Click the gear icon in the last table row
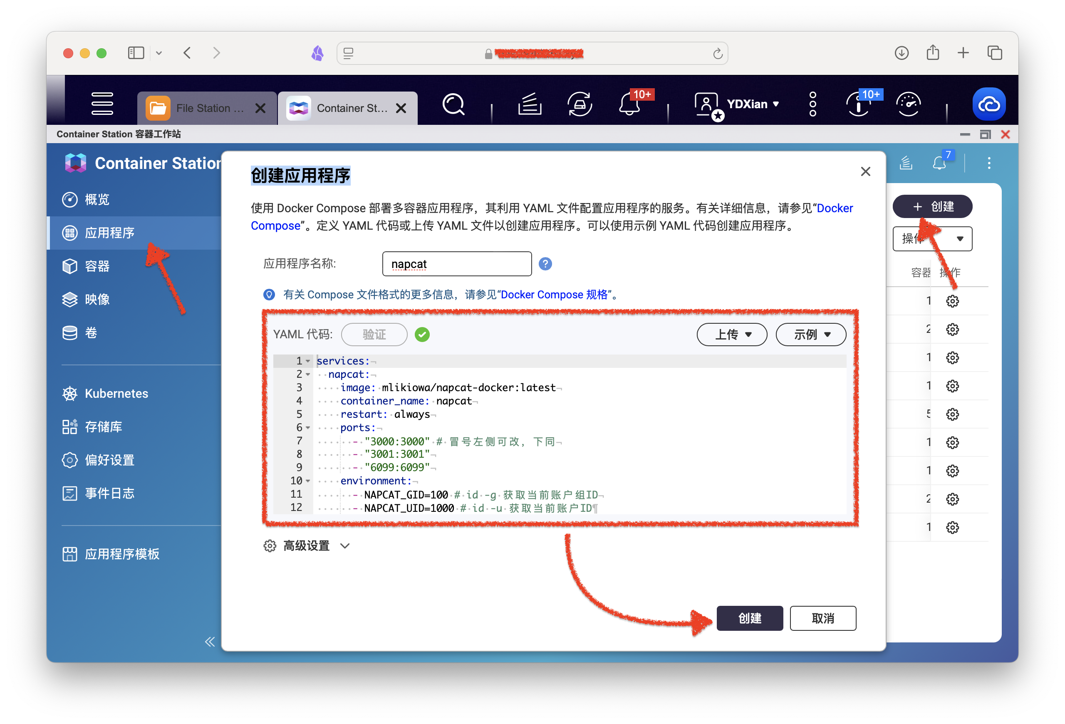1065x724 pixels. 952,528
